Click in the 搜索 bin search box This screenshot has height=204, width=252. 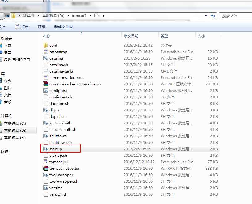pos(235,16)
